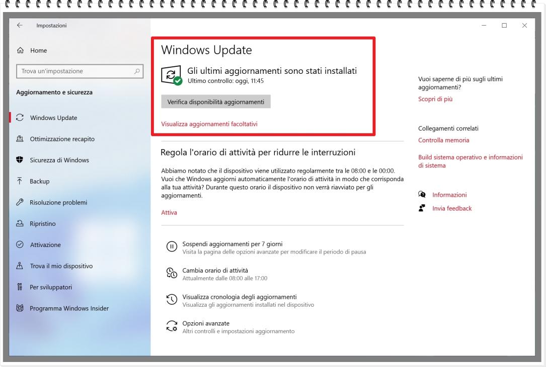Viewport: 546px width, 367px height.
Task: Click the Sicurezza di Windows shield icon
Action: click(20, 160)
